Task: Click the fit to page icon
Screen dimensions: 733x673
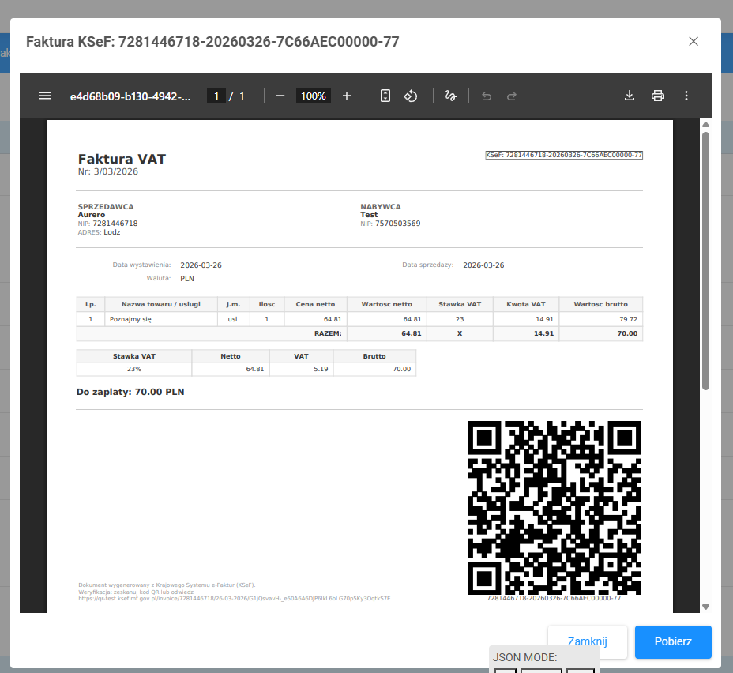Action: [x=385, y=96]
